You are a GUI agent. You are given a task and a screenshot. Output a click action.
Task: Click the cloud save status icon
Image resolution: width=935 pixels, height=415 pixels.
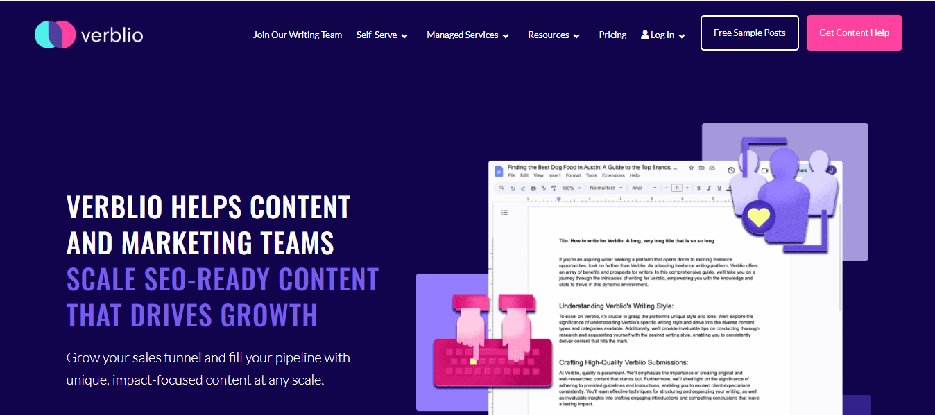coord(712,168)
